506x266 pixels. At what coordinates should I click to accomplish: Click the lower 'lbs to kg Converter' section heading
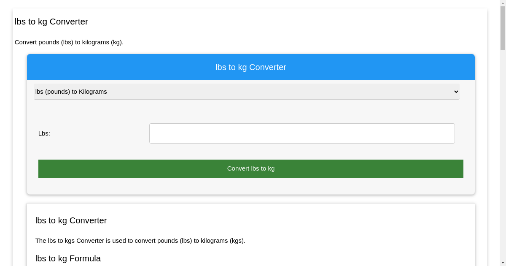click(x=71, y=220)
